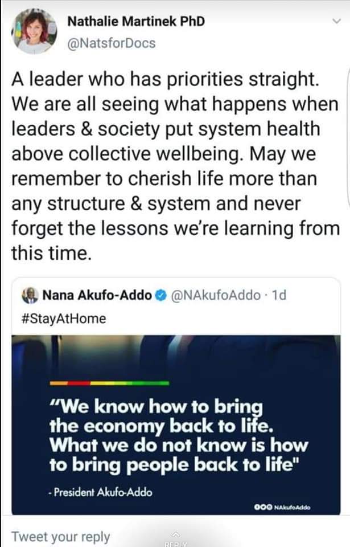Open Nana Akufo-Addo's small avatar
This screenshot has height=547, width=350.
point(30,296)
